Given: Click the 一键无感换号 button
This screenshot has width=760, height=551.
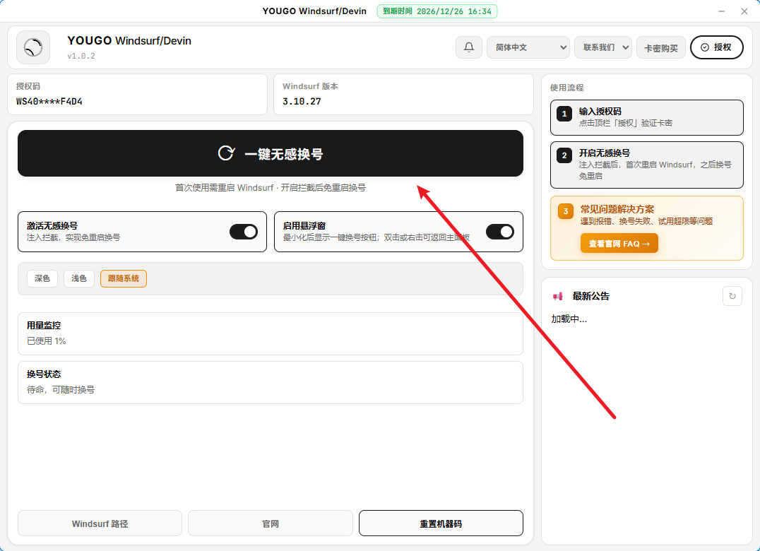Looking at the screenshot, I should coord(271,153).
